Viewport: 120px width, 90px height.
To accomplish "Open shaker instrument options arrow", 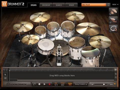I will 110,22.
